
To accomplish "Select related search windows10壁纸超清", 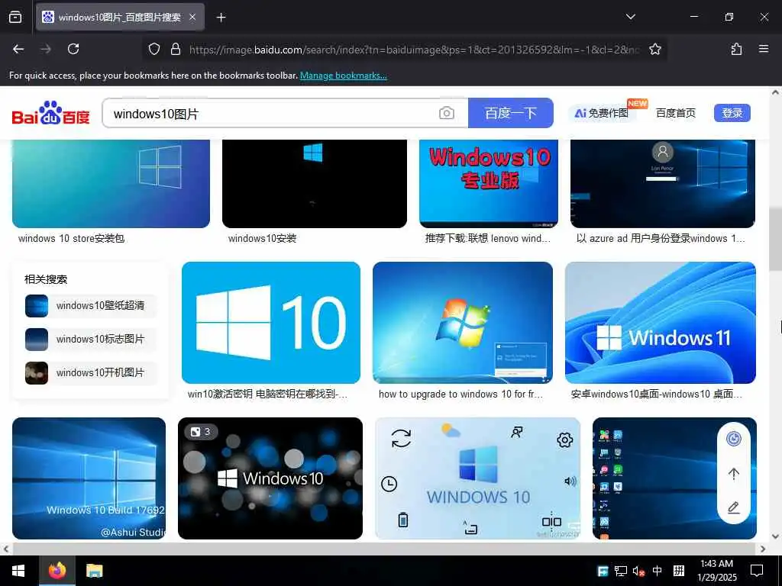I will pos(91,305).
